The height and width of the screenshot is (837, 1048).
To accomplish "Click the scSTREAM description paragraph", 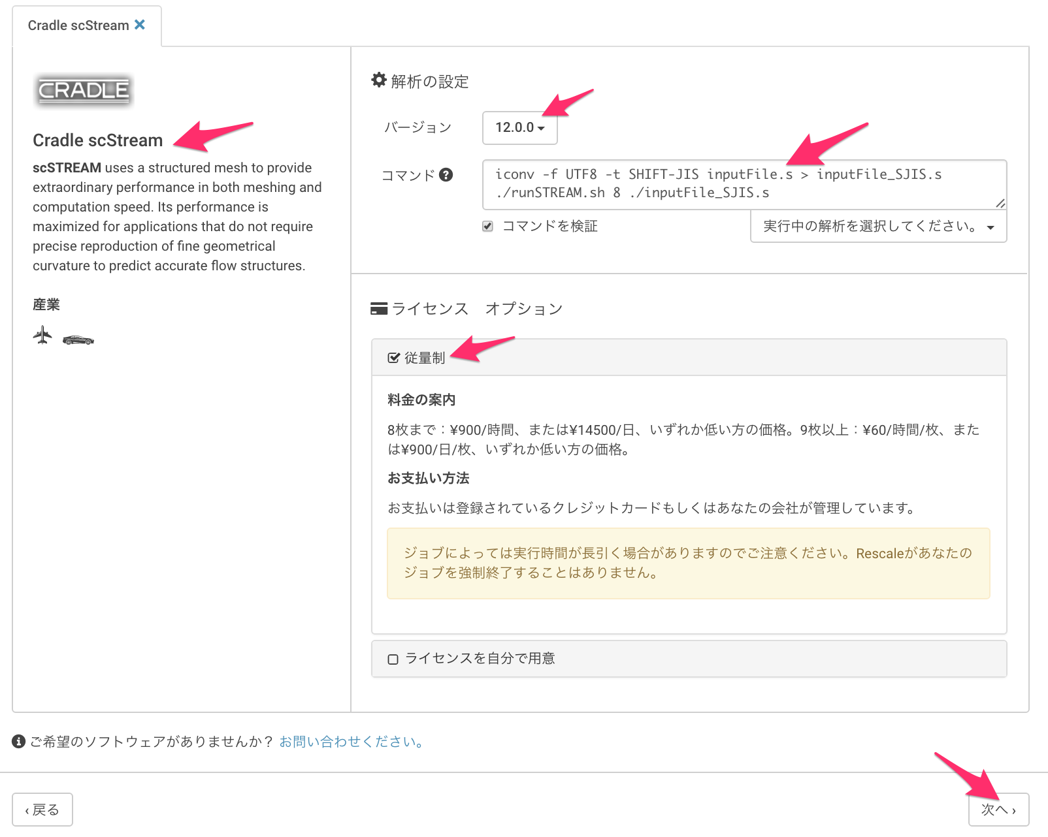I will click(x=178, y=217).
